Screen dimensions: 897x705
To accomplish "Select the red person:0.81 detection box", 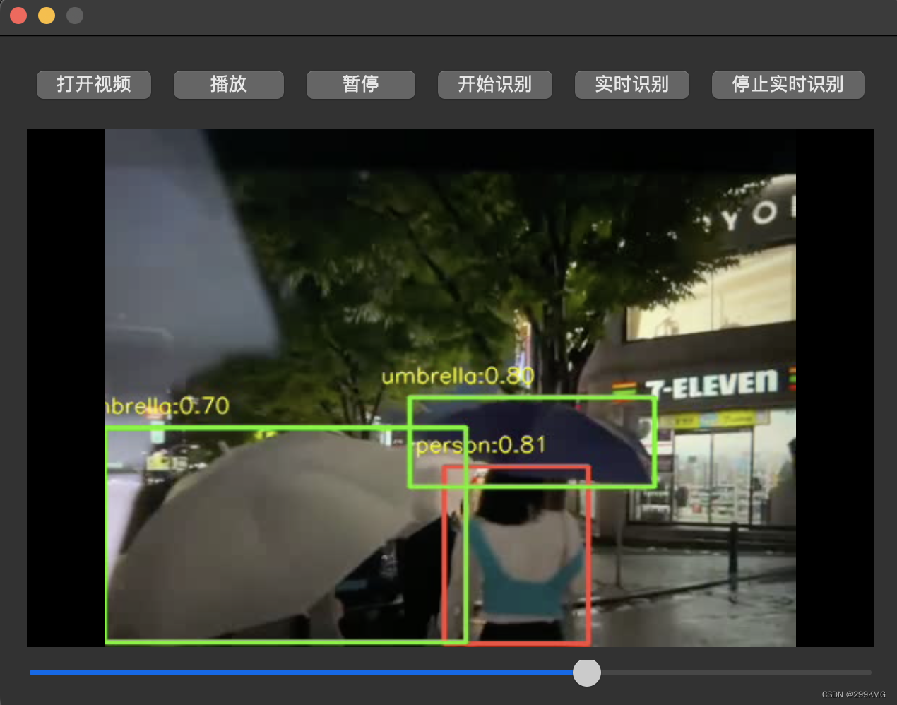I will 518,555.
